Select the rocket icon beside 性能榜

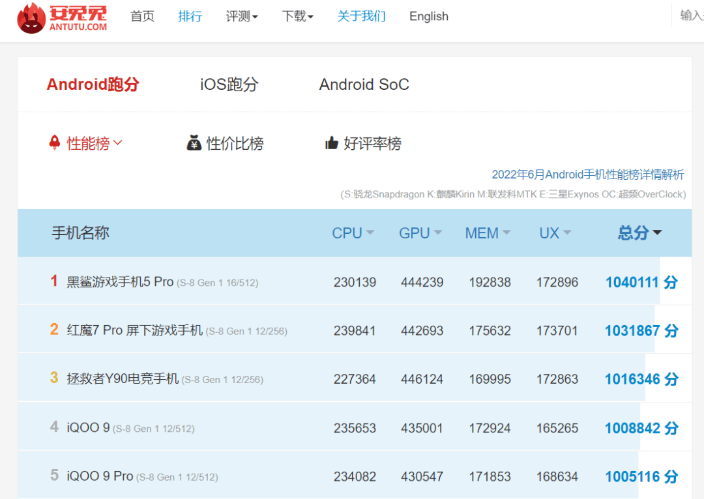[x=55, y=142]
